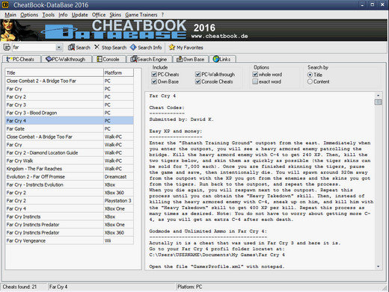
Task: Enable the exact word option
Action: click(255, 81)
